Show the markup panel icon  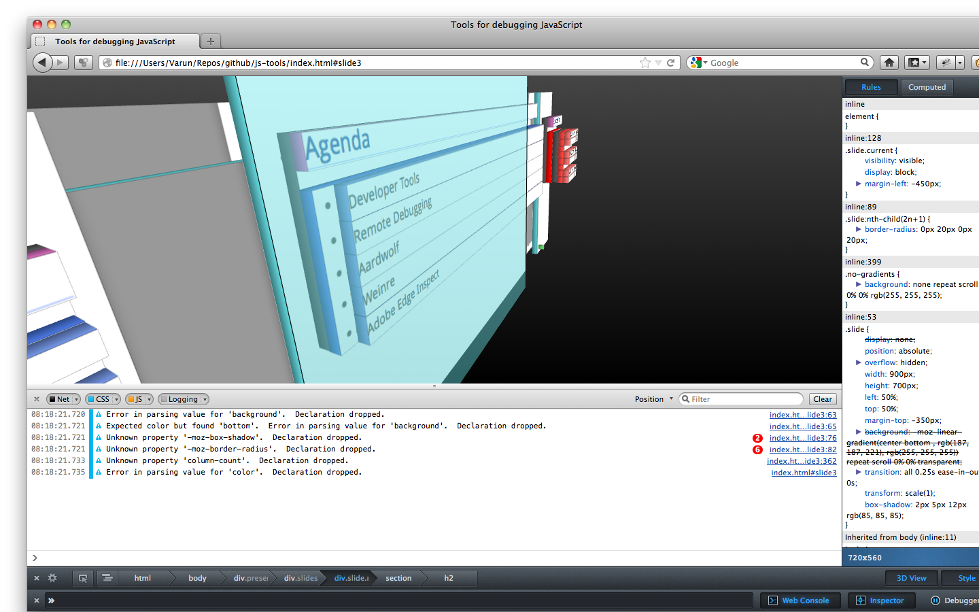107,578
